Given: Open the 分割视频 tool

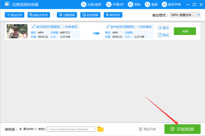Looking at the screenshot, I should click(x=67, y=15).
